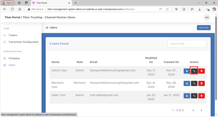Click wrench edit icon for Dallin Toth

point(194,96)
